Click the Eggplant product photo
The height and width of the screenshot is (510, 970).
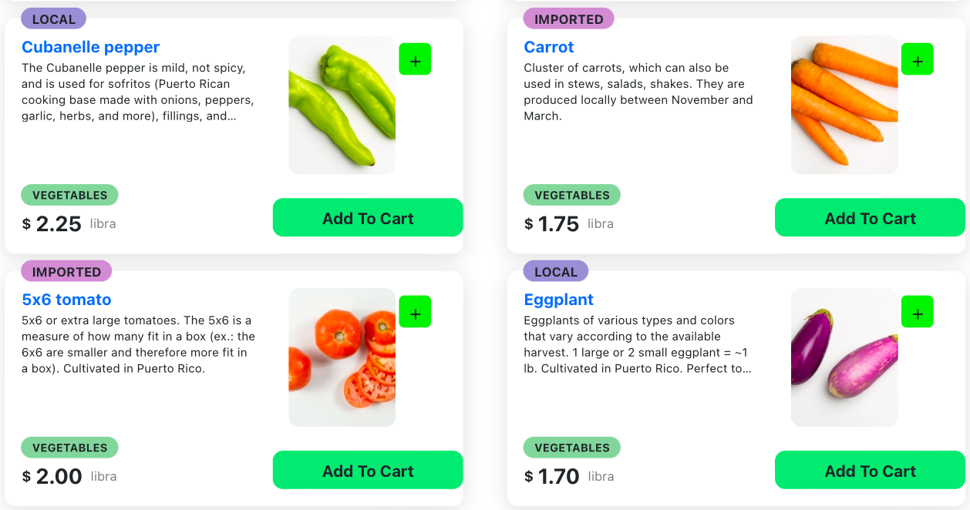[x=844, y=357]
